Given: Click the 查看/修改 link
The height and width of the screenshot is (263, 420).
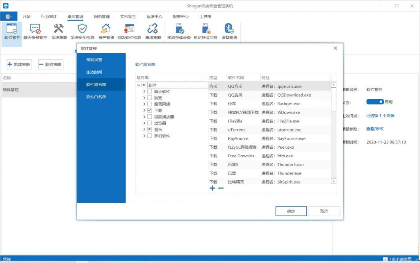Looking at the screenshot, I should coord(374,129).
